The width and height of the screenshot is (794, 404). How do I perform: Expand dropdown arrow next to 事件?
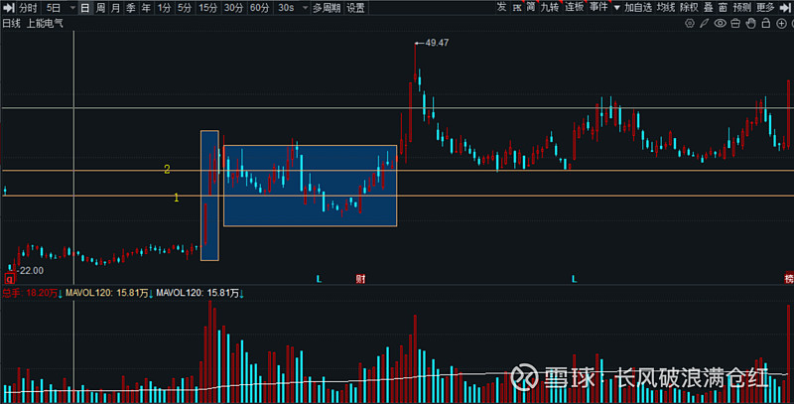point(616,8)
